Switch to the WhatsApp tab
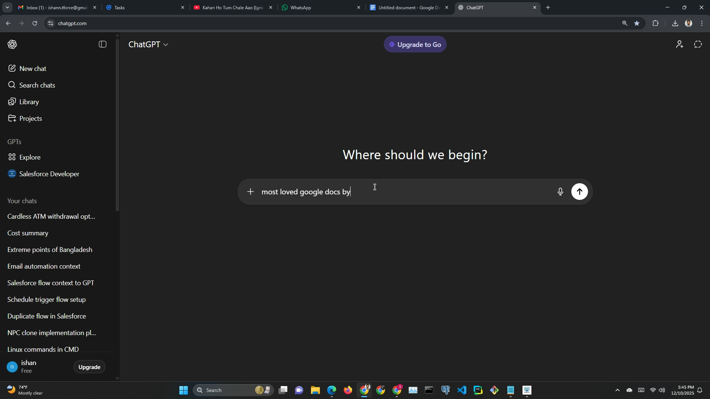The height and width of the screenshot is (399, 710). (x=318, y=7)
